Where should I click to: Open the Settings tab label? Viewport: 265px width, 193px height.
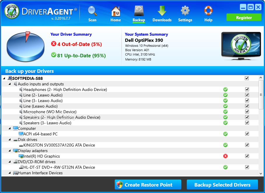point(185,20)
